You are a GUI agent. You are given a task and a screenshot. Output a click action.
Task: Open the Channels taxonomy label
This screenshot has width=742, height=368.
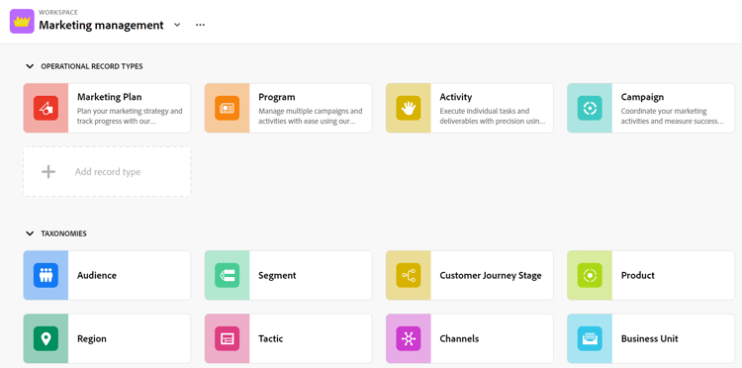[x=459, y=338]
